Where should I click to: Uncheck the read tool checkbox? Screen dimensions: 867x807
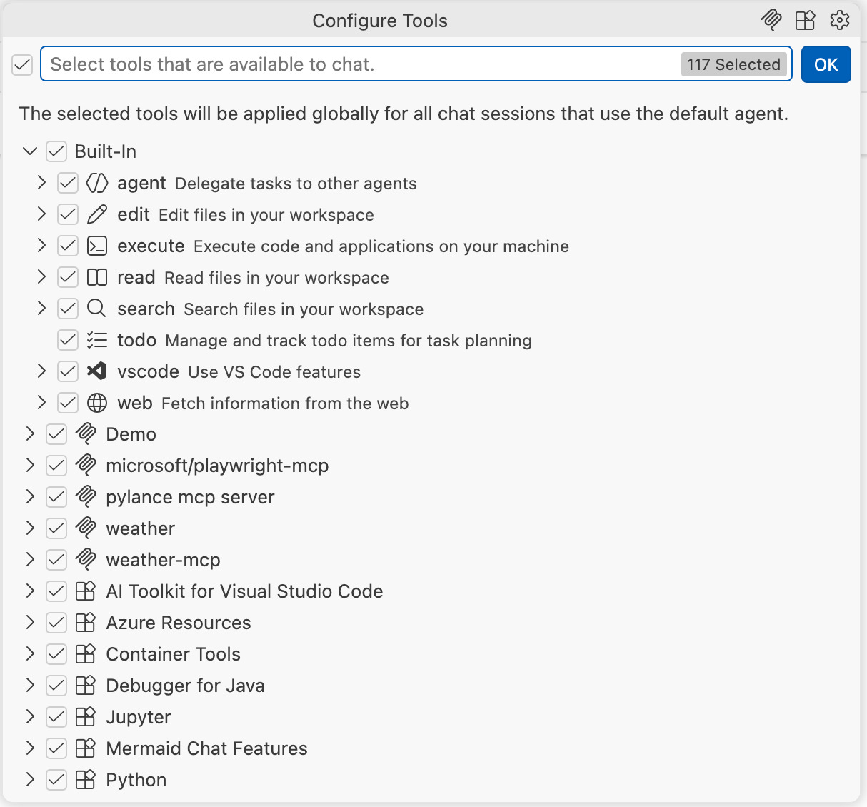tap(68, 277)
